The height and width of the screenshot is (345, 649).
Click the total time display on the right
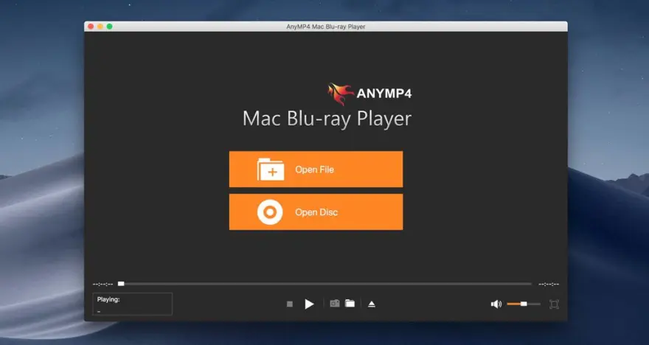tap(549, 285)
